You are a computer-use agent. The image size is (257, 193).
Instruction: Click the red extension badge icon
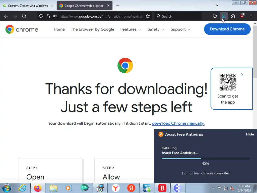pos(242,16)
